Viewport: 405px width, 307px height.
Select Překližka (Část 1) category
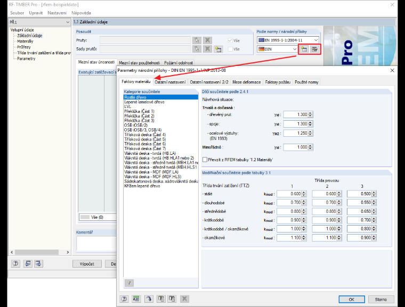pos(139,111)
